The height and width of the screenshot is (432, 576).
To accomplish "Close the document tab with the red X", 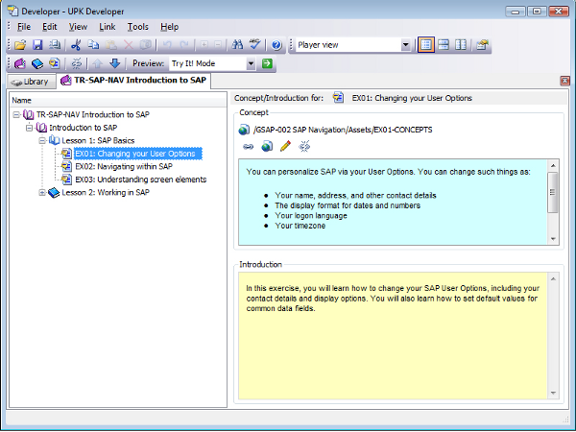I will pyautogui.click(x=565, y=81).
